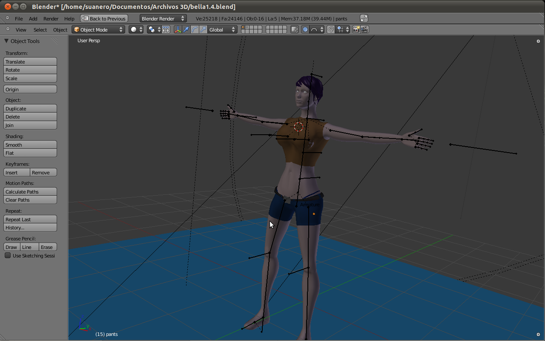
Task: Toggle proportional editing circle button
Action: [x=305, y=29]
